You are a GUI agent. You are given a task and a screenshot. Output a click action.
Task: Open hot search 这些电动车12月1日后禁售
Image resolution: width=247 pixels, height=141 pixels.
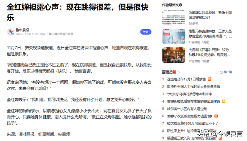click(x=186, y=79)
